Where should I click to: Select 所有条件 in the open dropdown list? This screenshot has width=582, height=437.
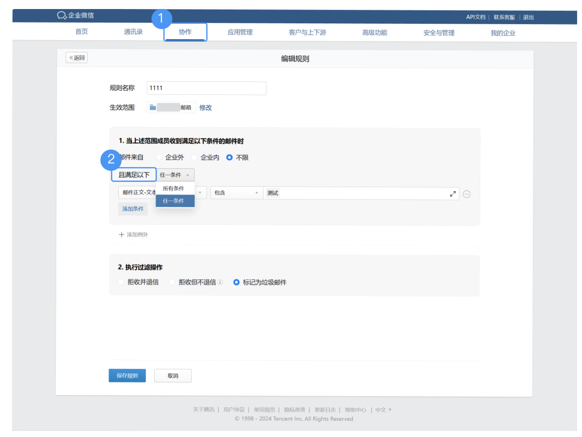(174, 188)
